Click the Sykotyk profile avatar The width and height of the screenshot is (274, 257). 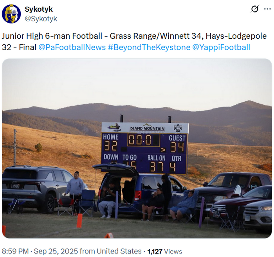click(11, 14)
